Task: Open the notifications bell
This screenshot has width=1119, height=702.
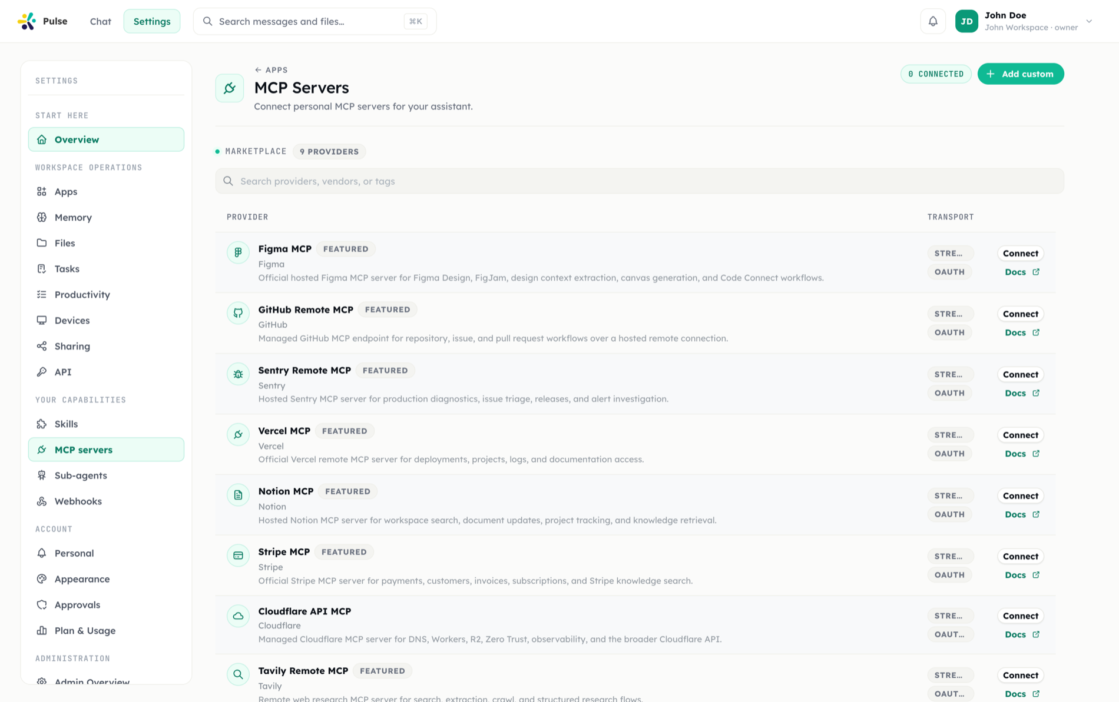Action: pyautogui.click(x=933, y=21)
